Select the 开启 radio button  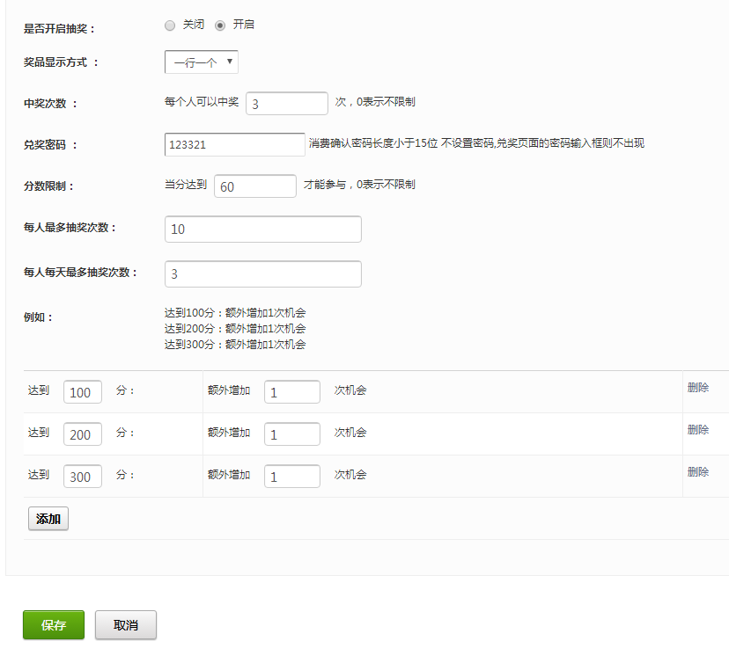tap(220, 25)
